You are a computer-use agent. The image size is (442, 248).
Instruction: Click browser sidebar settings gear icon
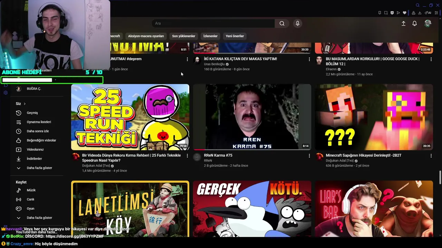[6, 93]
